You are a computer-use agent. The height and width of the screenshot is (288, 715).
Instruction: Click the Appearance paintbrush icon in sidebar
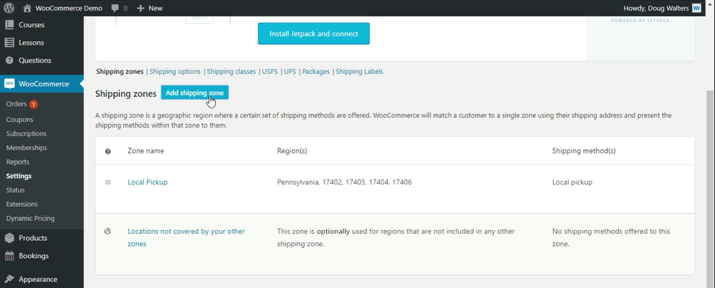point(9,279)
